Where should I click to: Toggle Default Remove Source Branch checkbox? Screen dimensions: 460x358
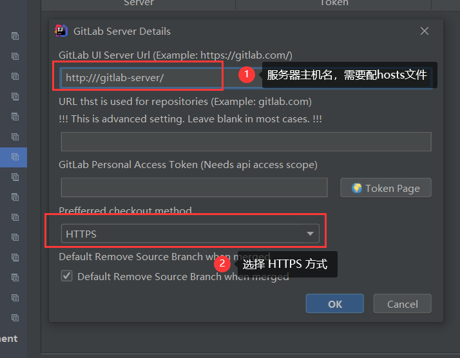pyautogui.click(x=66, y=276)
